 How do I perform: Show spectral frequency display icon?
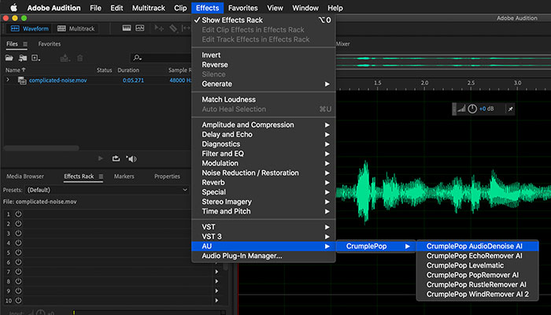point(127,28)
